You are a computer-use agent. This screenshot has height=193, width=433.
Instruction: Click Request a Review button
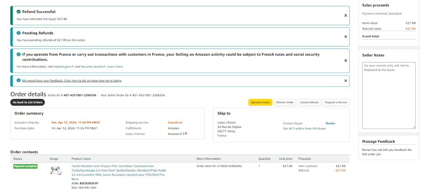336,102
